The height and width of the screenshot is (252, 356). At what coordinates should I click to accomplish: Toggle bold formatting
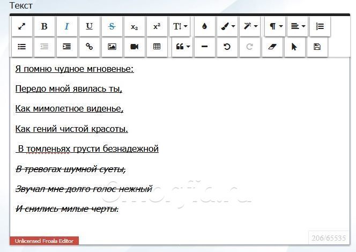click(x=44, y=27)
